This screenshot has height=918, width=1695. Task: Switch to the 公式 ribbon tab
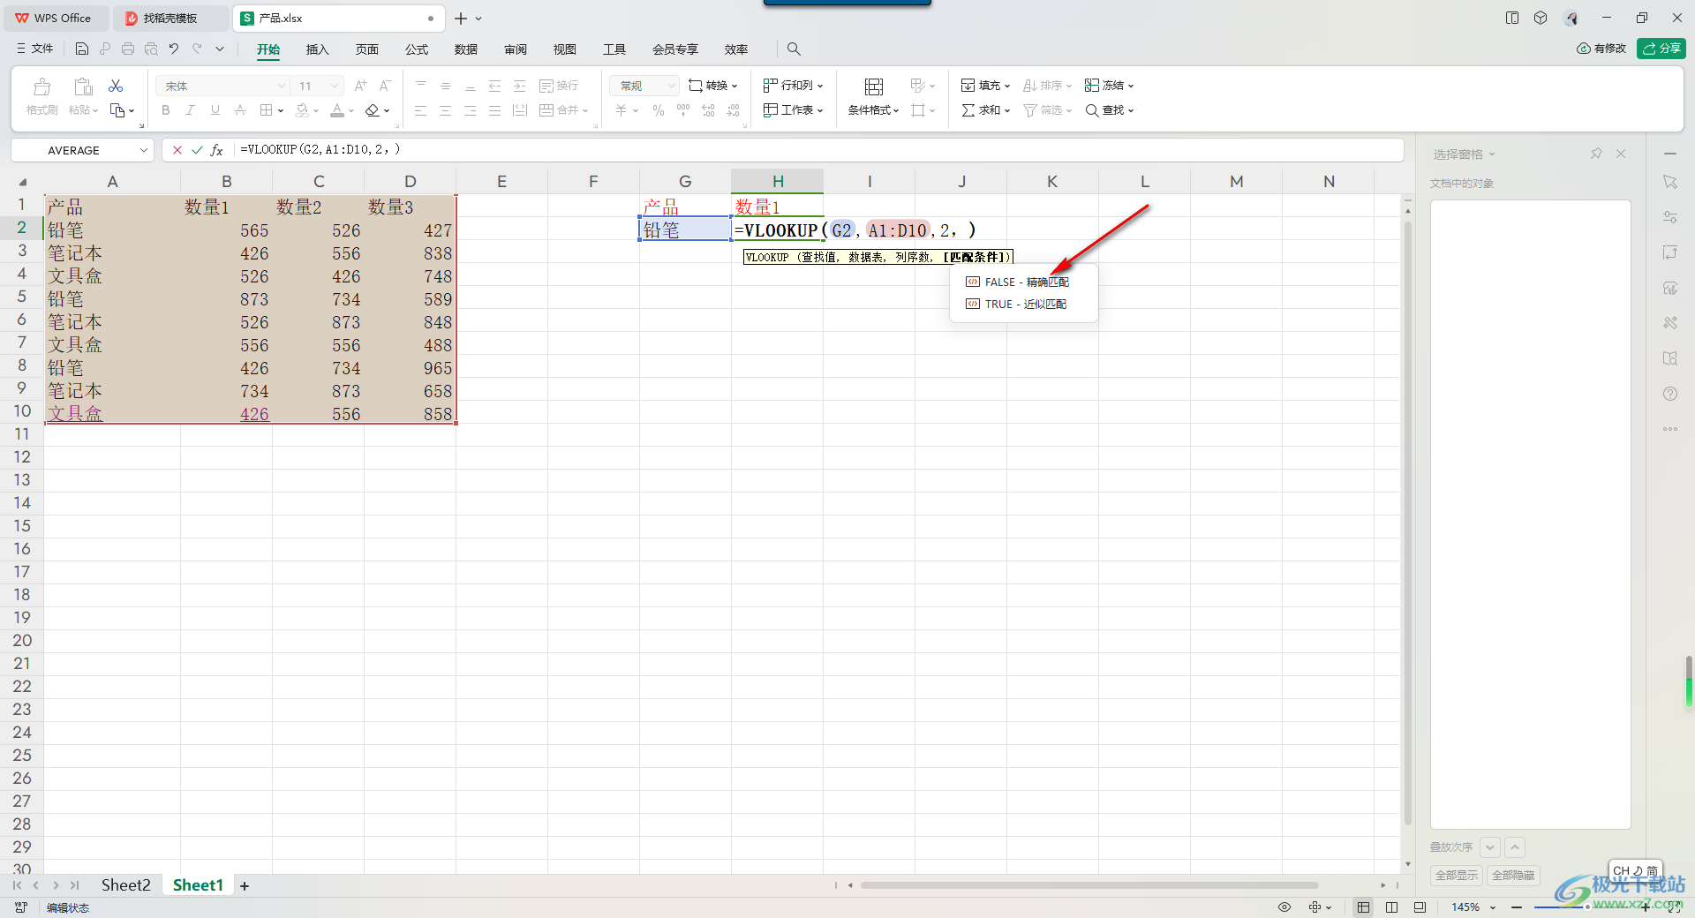click(417, 49)
